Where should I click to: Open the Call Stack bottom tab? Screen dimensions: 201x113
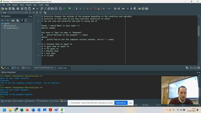[6, 101]
